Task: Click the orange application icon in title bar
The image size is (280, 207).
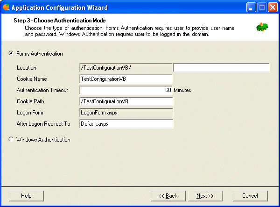Action: [x=6, y=7]
